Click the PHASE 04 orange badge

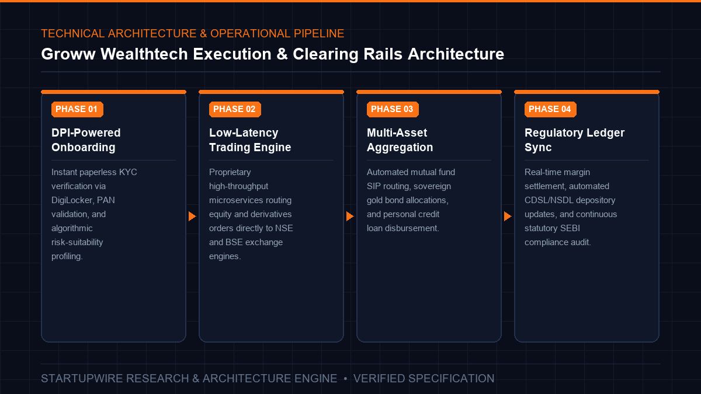coord(550,109)
